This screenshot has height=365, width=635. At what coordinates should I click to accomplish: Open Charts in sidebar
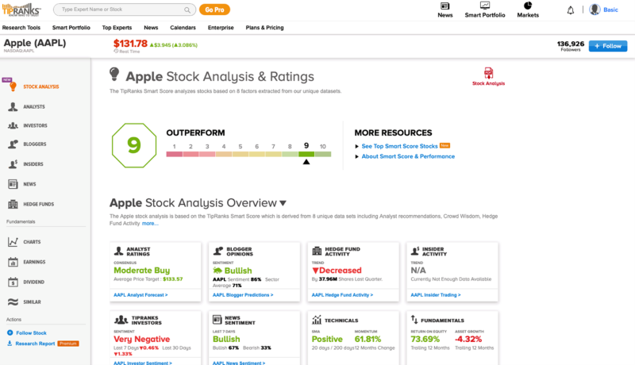(32, 242)
